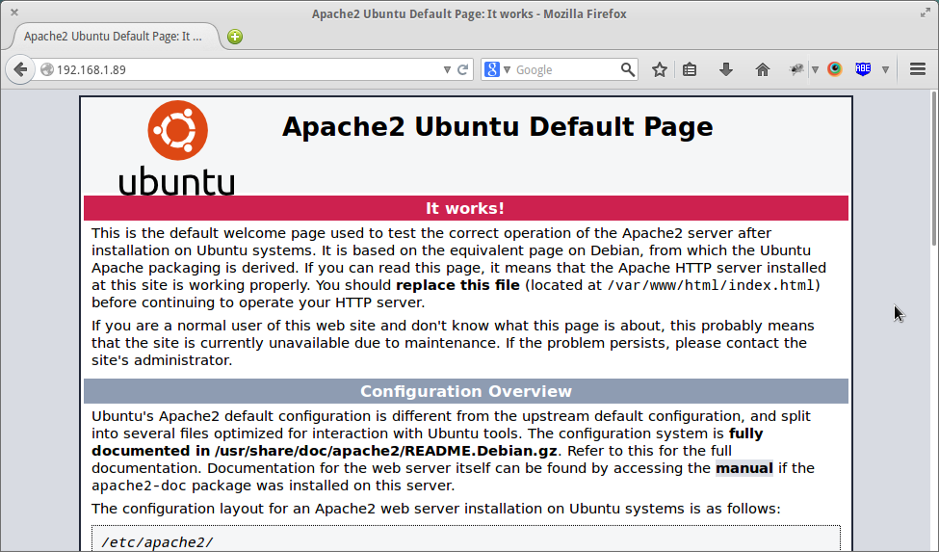Open the highlighted manual link

743,468
